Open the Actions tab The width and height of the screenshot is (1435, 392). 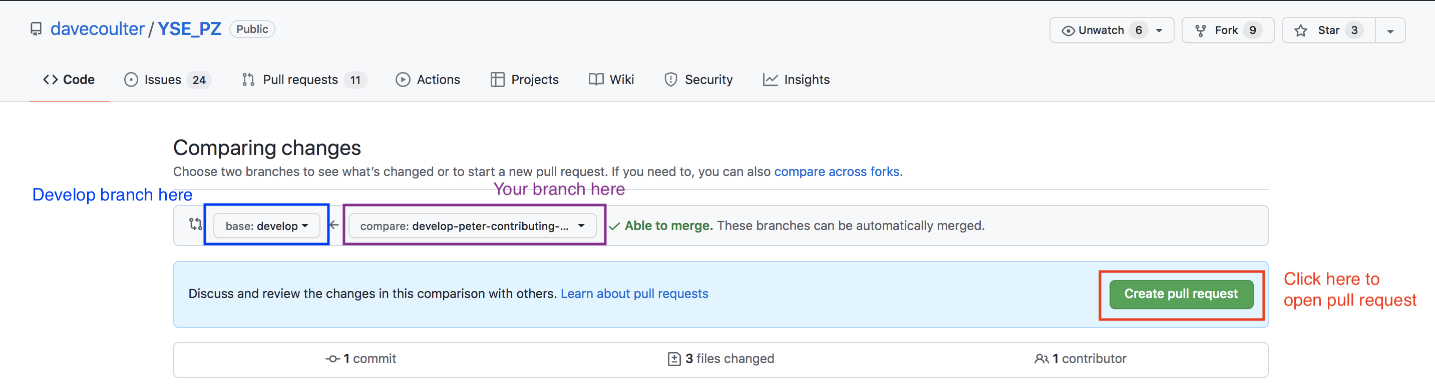click(428, 79)
